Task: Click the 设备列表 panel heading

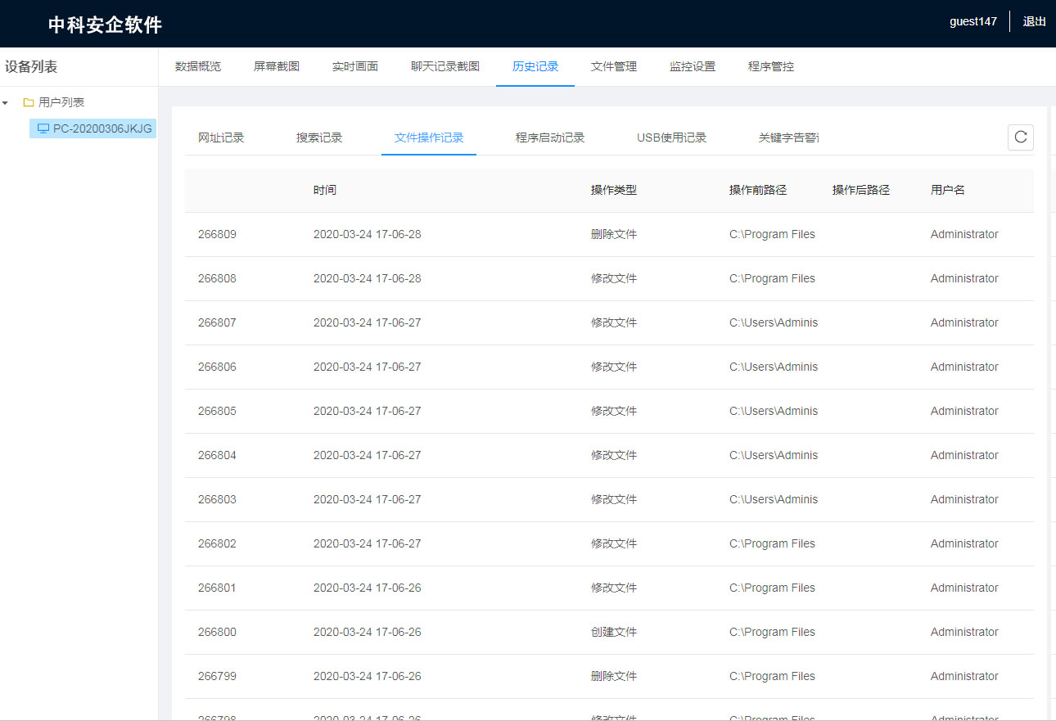Action: [31, 67]
